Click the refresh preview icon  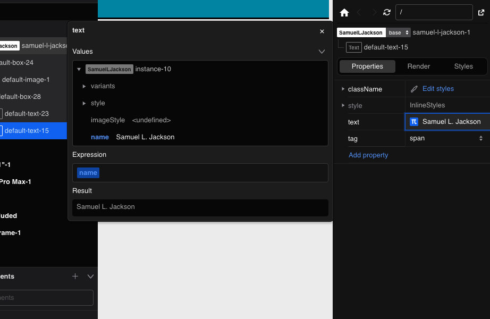click(x=387, y=13)
